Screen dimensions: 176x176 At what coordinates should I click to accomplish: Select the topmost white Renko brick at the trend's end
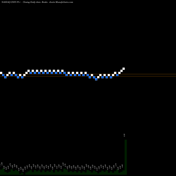[124, 69]
